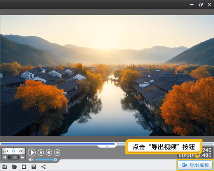The width and height of the screenshot is (214, 171).
Task: Play the video preview
Action: pyautogui.click(x=32, y=152)
